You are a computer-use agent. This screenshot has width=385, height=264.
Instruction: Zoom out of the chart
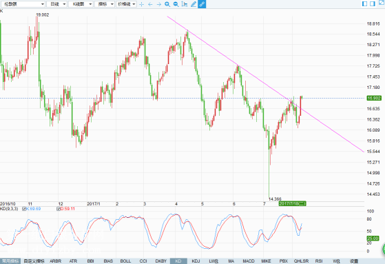tap(176, 4)
